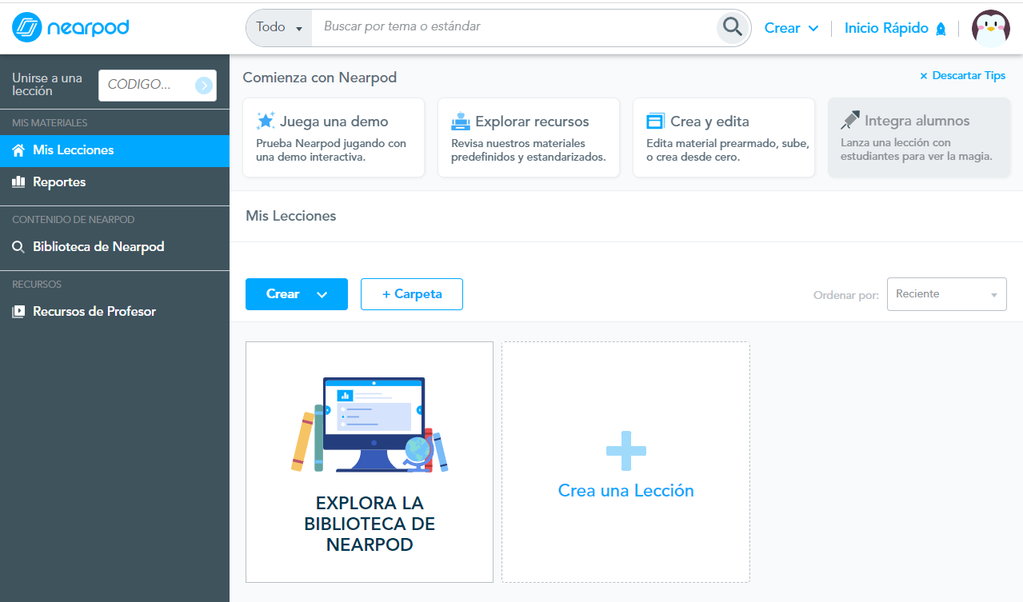Click the Explorar recursos card icon
Screen dimensions: 1023x602
pyautogui.click(x=460, y=121)
